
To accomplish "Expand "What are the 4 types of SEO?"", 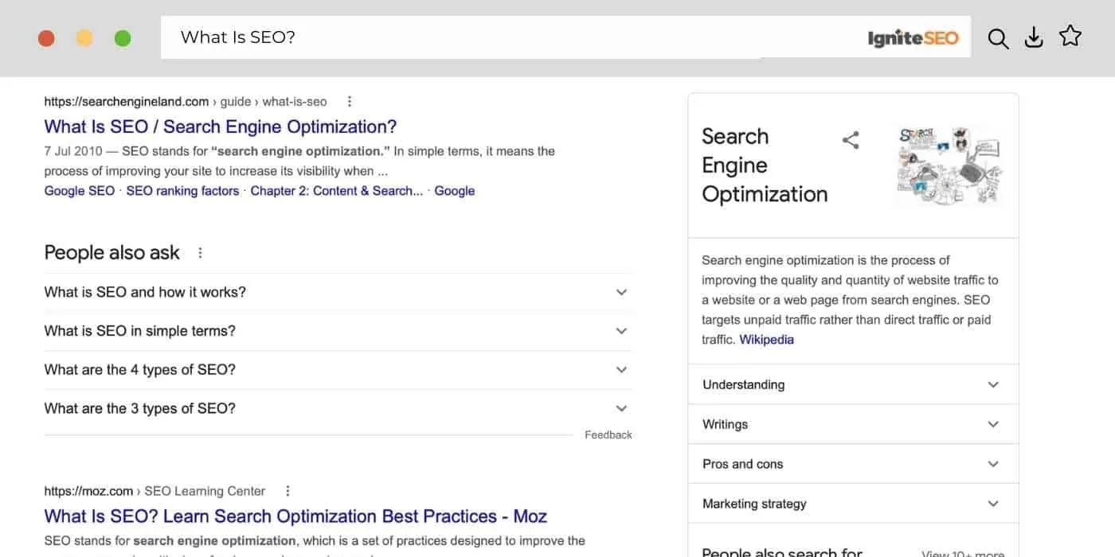I will pyautogui.click(x=621, y=370).
